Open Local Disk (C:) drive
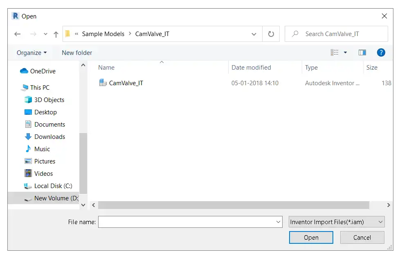The width and height of the screenshot is (402, 261). [53, 186]
